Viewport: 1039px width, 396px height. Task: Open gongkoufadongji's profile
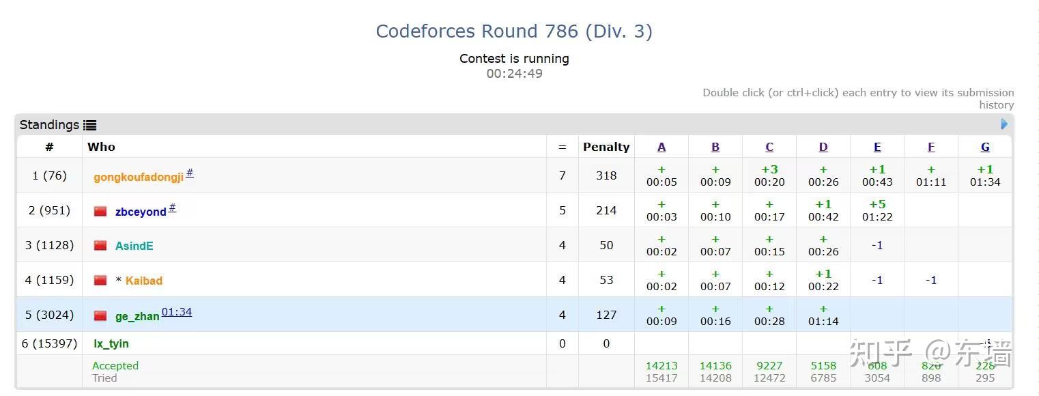[138, 177]
